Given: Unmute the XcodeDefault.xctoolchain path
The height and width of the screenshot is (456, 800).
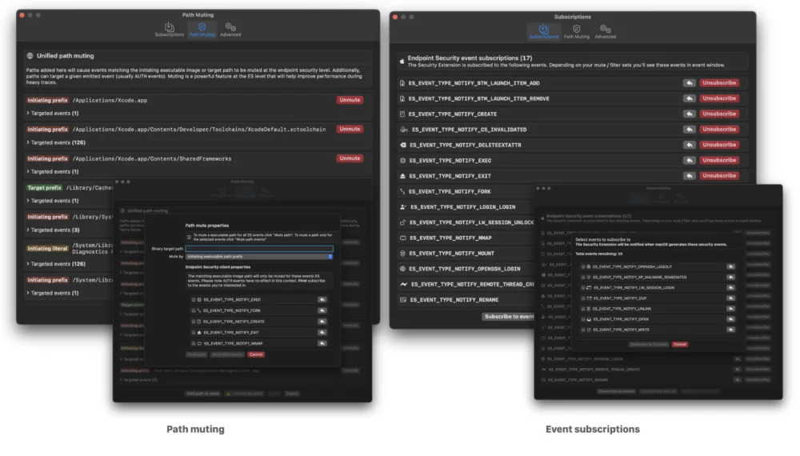Looking at the screenshot, I should click(x=350, y=129).
